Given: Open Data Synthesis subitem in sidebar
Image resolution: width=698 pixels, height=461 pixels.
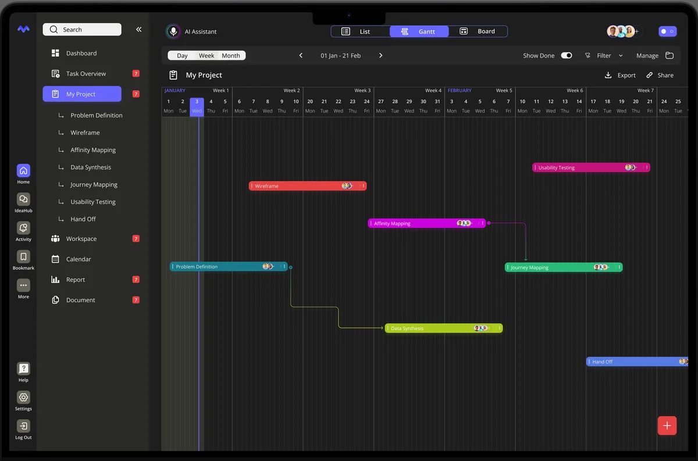Looking at the screenshot, I should 91,167.
